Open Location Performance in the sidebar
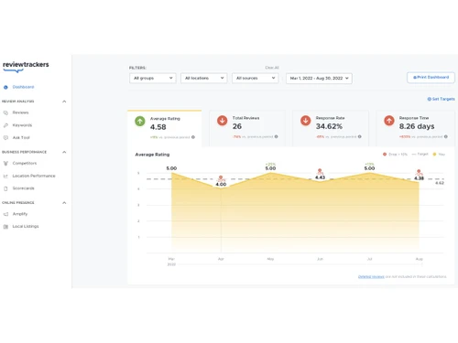The image size is (458, 343). tap(34, 176)
